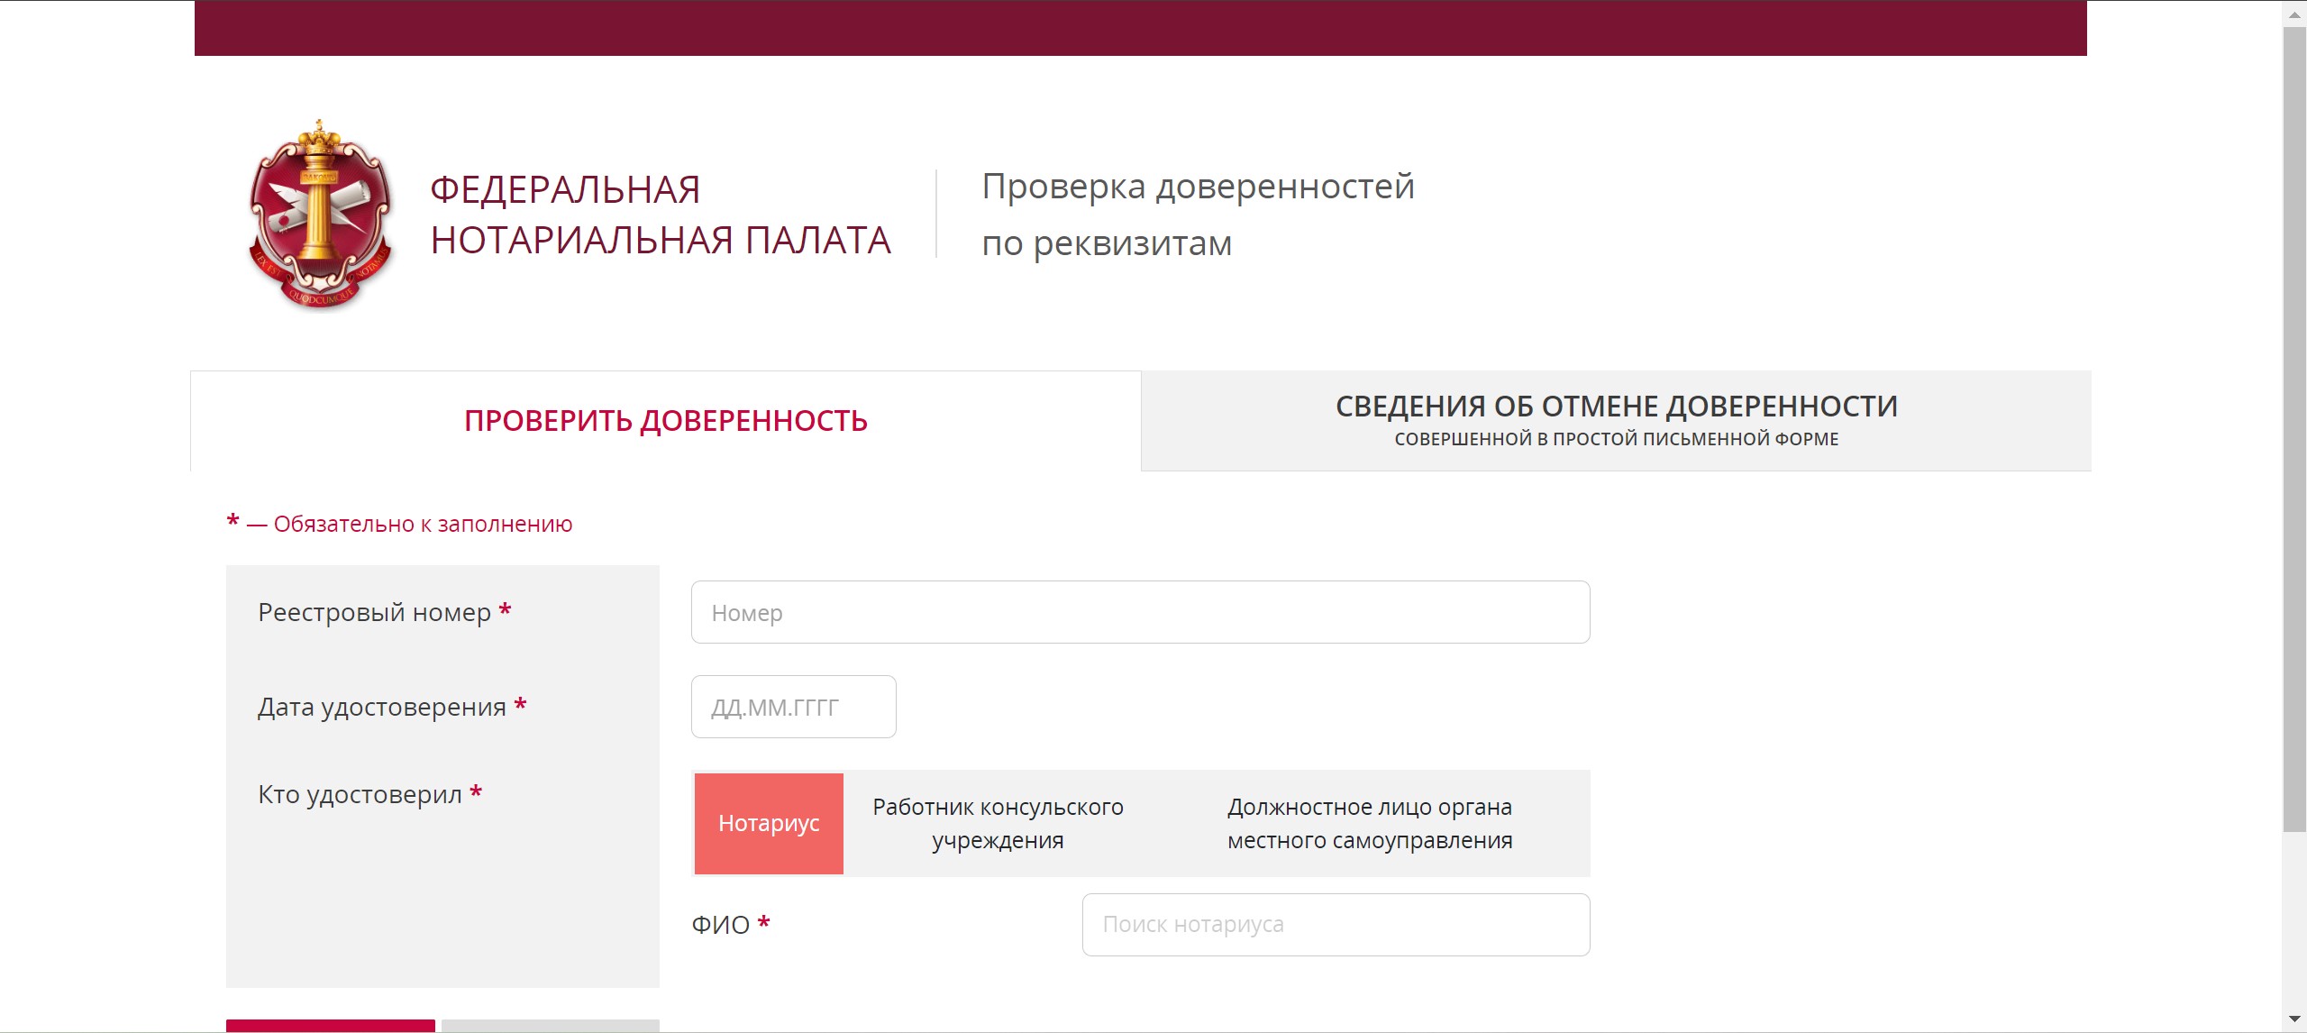Click the ФЕДЕРАЛЬНАЯ НОТАРИАЛЬНАЯ ПАЛАТА title text
2307x1033 pixels.
pos(660,215)
